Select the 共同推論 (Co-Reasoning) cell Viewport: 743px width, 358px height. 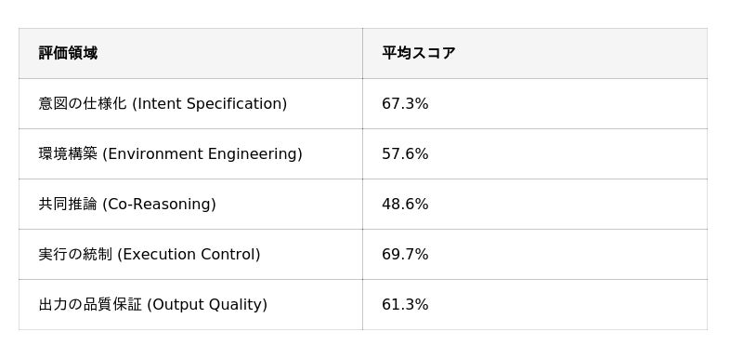190,204
